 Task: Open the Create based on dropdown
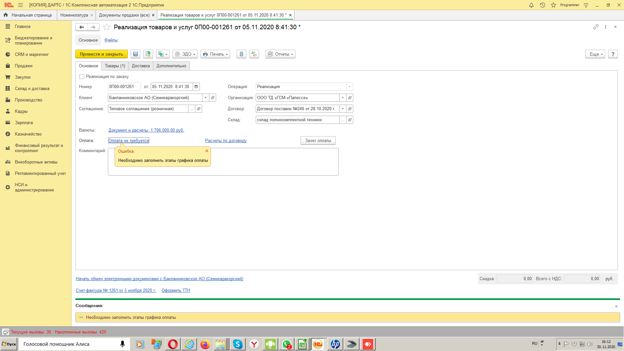click(162, 54)
